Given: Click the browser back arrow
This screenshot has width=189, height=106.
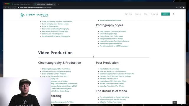Looking at the screenshot, I should point(5,7).
